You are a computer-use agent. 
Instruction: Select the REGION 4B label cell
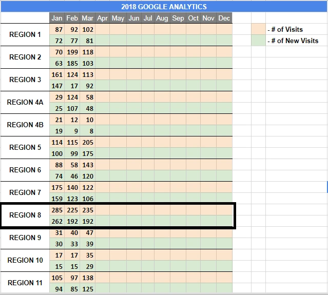click(25, 125)
